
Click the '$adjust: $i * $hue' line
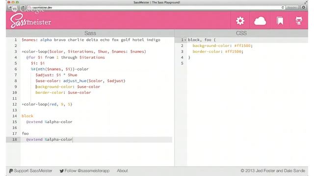click(x=56, y=75)
